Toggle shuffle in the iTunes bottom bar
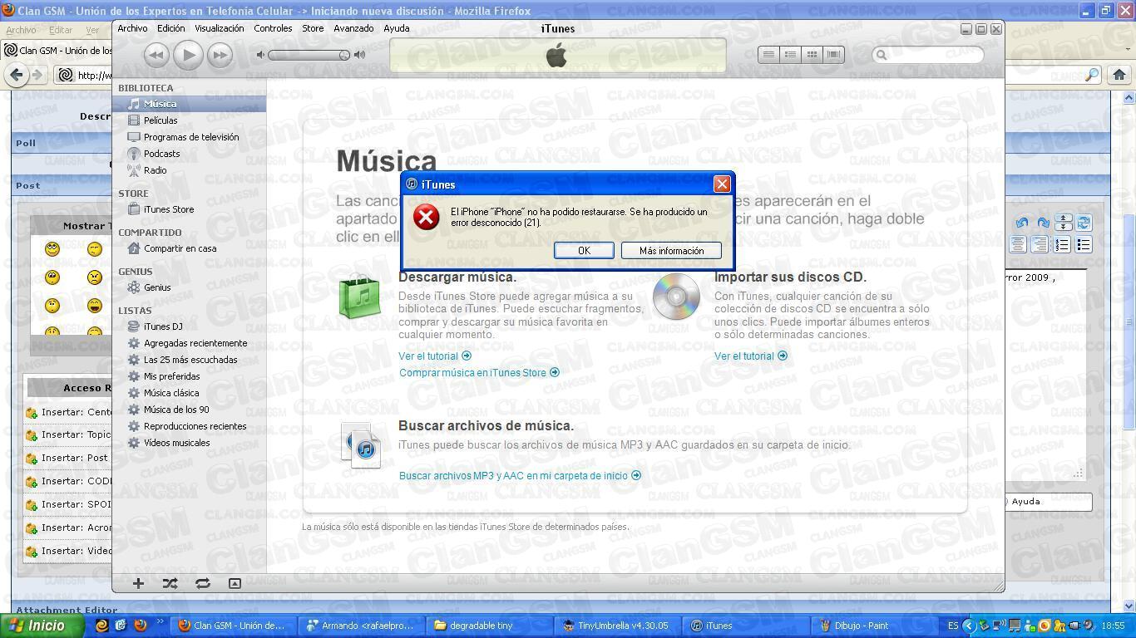The image size is (1136, 638). (170, 583)
